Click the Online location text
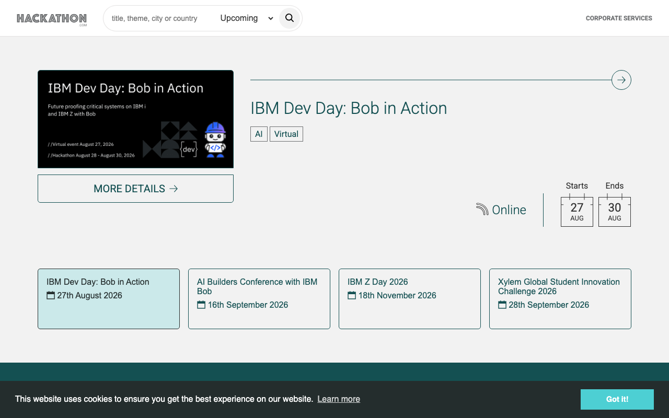Screen dimensions: 669x418 point(509,210)
